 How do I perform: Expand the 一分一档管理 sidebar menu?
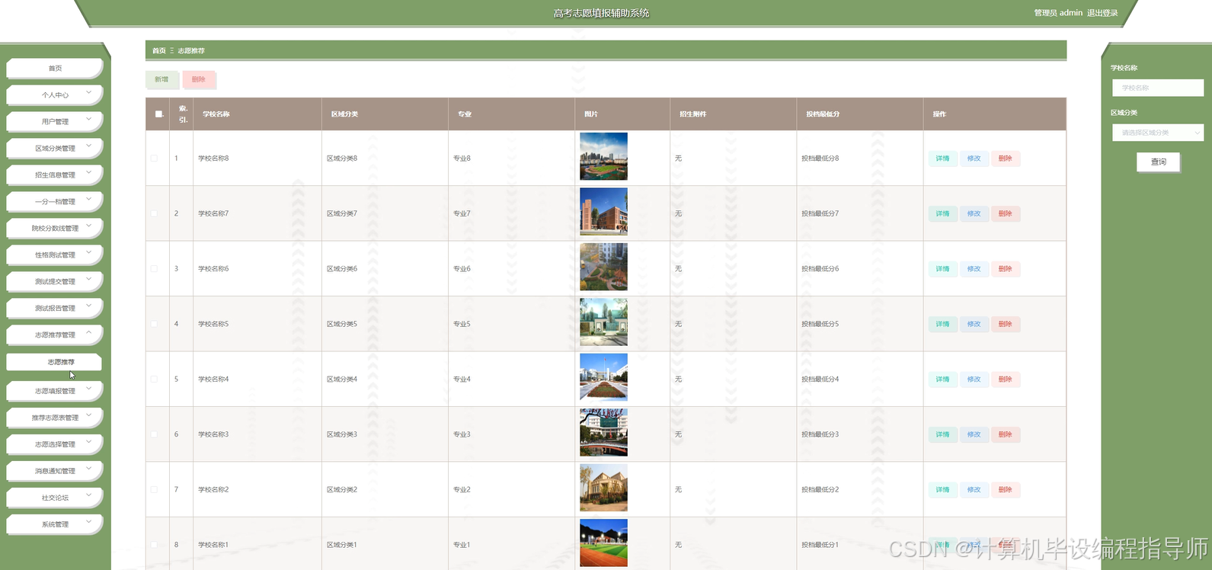point(55,201)
